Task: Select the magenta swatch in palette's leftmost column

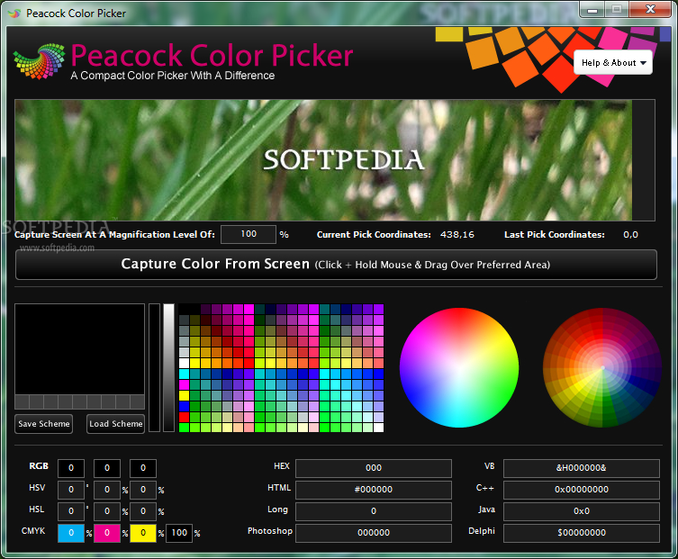Action: tap(185, 384)
